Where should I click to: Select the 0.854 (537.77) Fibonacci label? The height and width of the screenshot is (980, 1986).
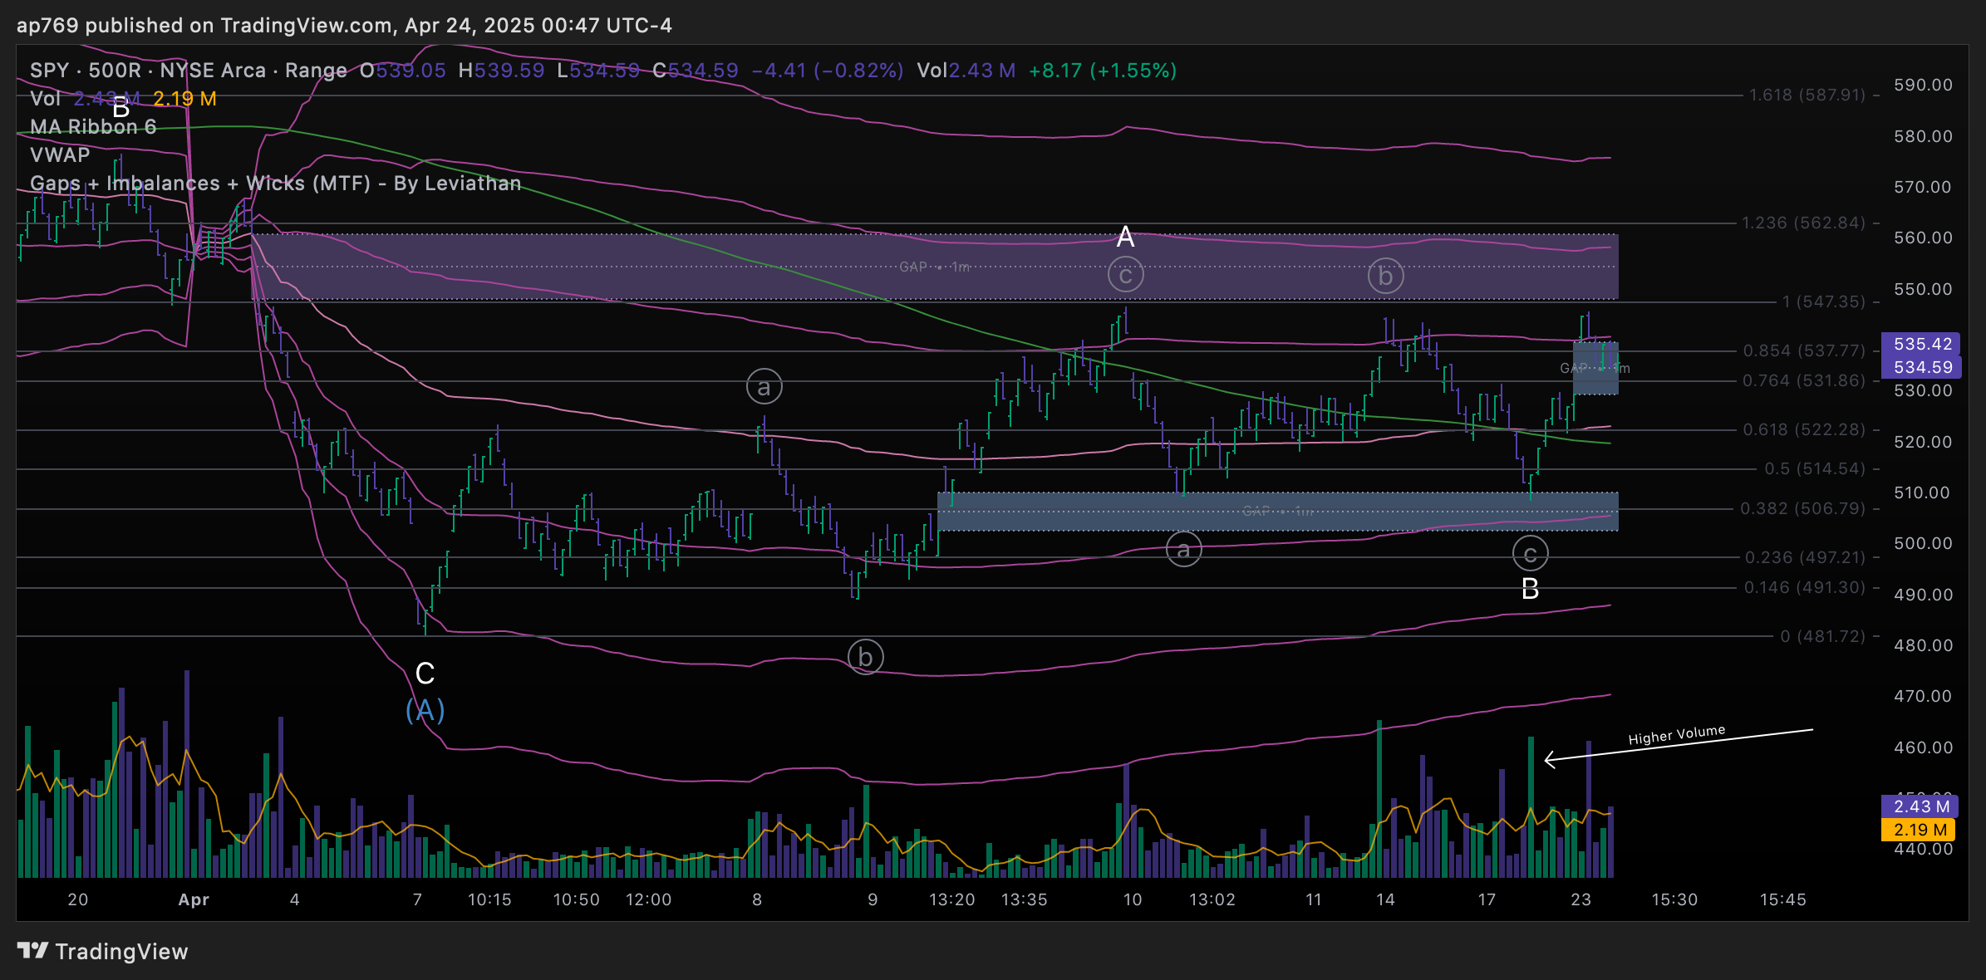tap(1804, 350)
